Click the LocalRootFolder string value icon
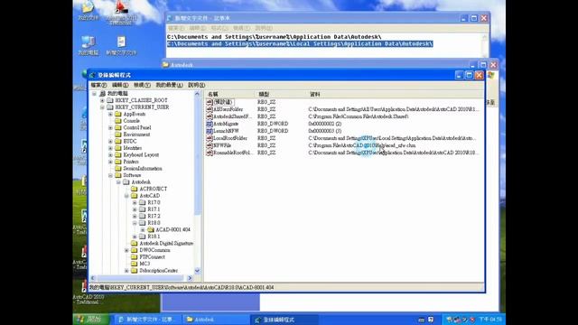The width and height of the screenshot is (578, 325). click(x=210, y=138)
